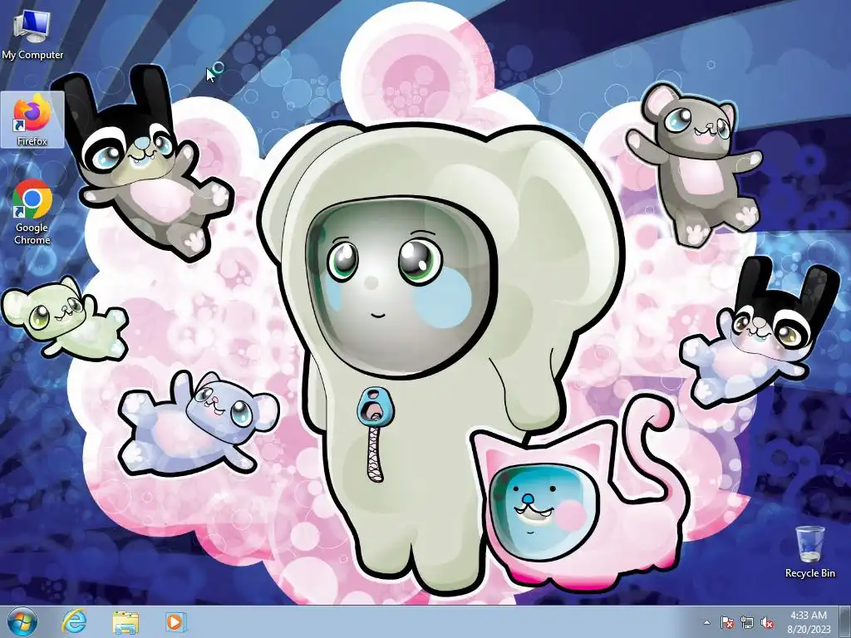Open the network status tray icon

[x=747, y=622]
